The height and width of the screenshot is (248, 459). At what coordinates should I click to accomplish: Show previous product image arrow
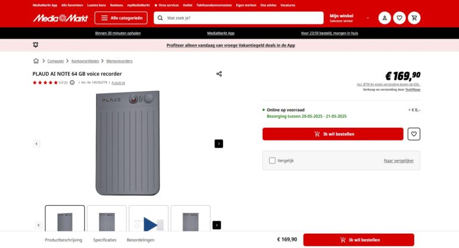point(36,144)
